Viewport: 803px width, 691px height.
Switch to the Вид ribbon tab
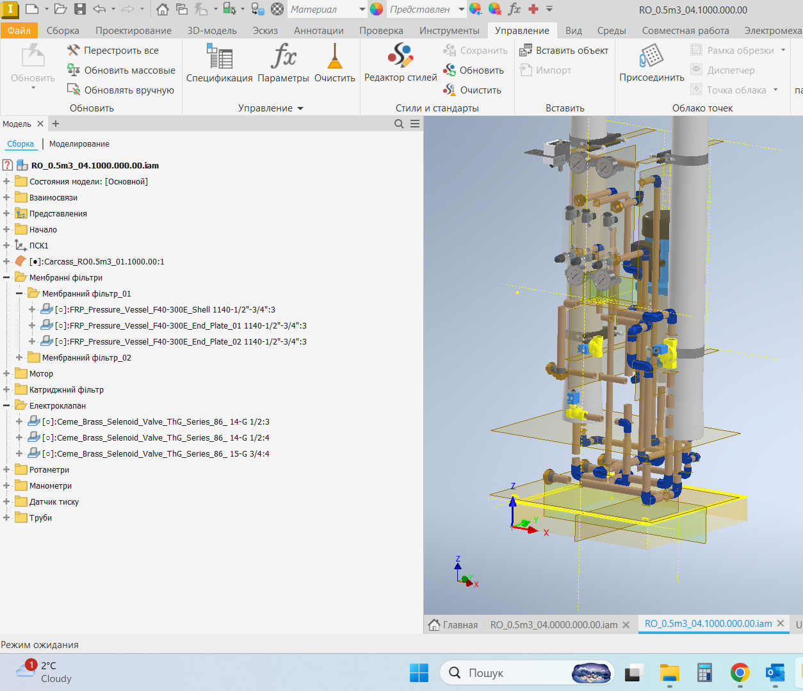click(x=574, y=30)
